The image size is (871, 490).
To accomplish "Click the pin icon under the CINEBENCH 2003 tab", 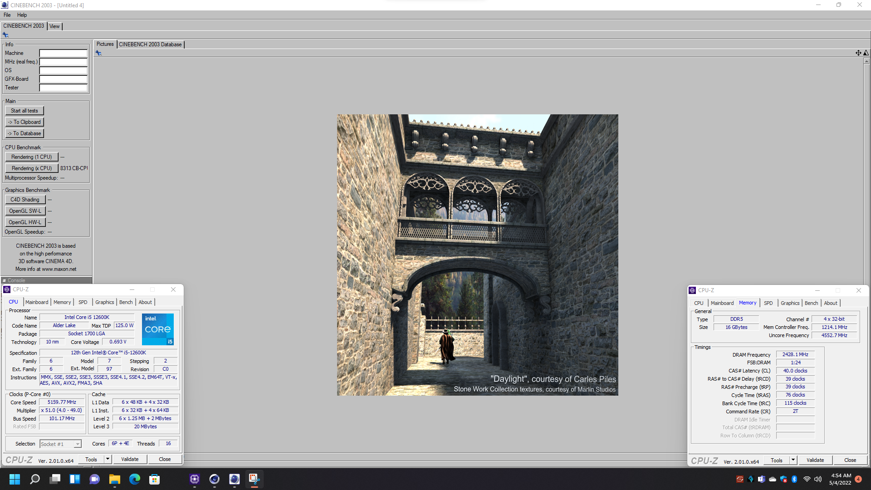I will point(5,35).
